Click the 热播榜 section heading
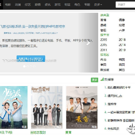 coord(109,79)
